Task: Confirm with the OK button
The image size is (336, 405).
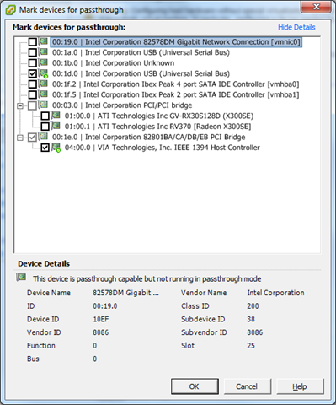Action: tap(195, 386)
